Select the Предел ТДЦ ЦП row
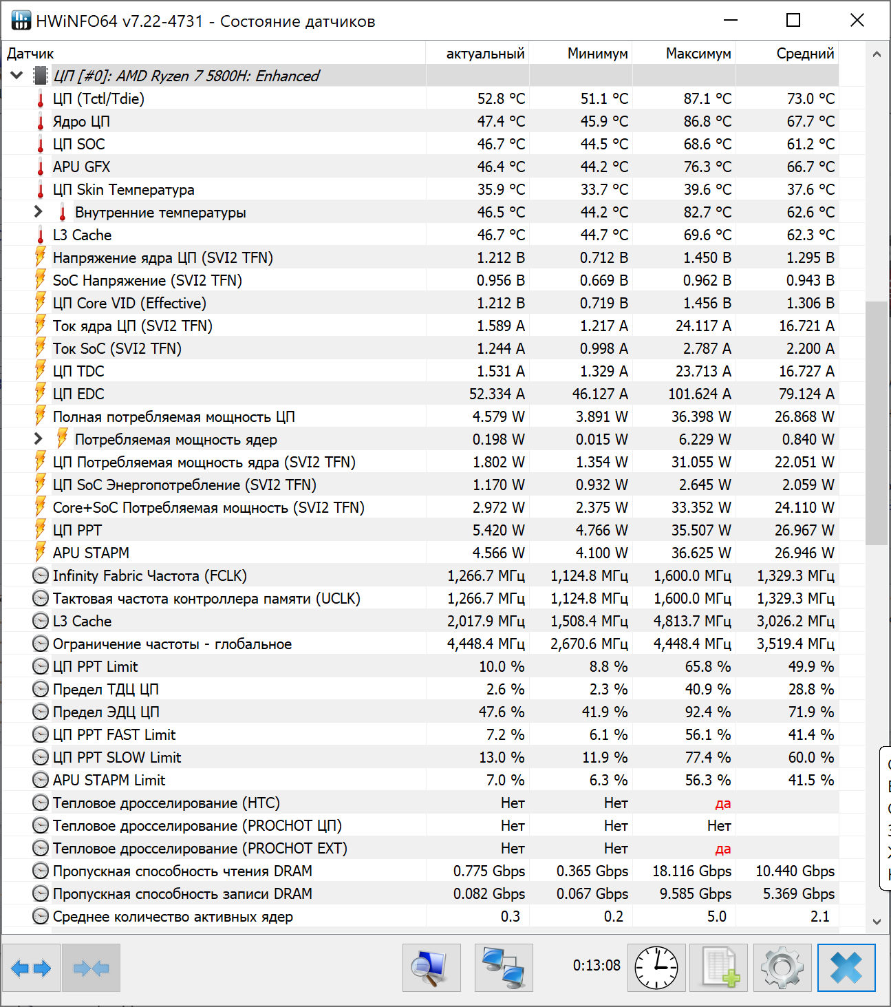 pyautogui.click(x=420, y=689)
